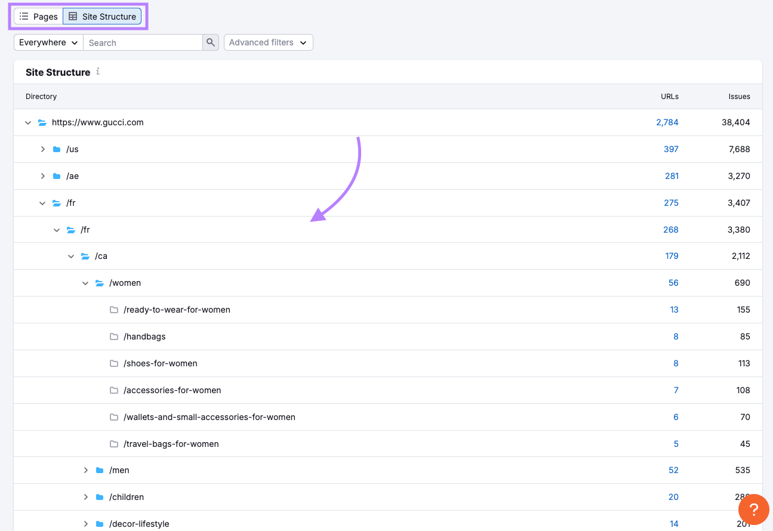Open the Advanced filters menu
The width and height of the screenshot is (773, 531).
pos(268,42)
